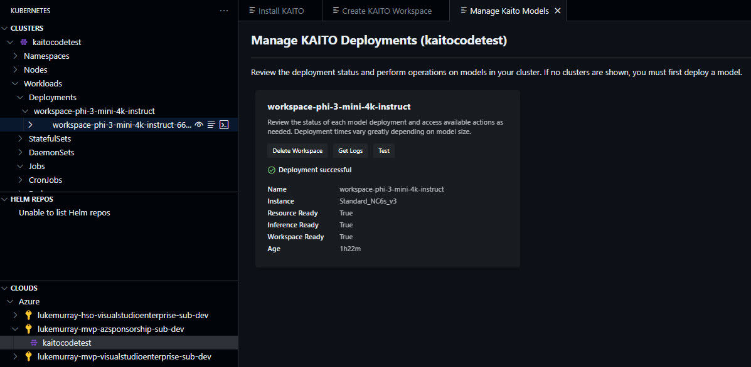Select the Deployments tree label
Viewport: 751px width, 367px height.
[53, 98]
